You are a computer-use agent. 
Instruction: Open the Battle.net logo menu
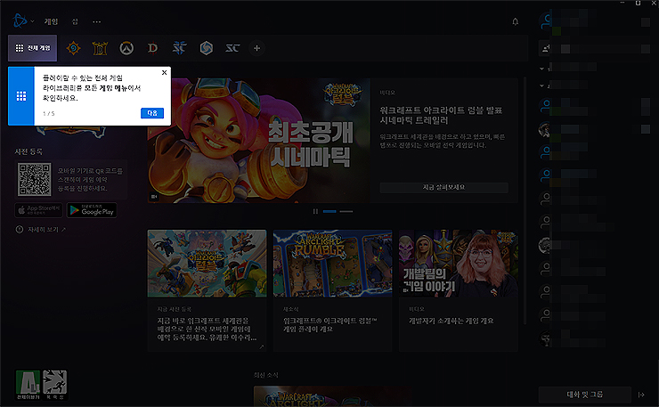pos(22,20)
